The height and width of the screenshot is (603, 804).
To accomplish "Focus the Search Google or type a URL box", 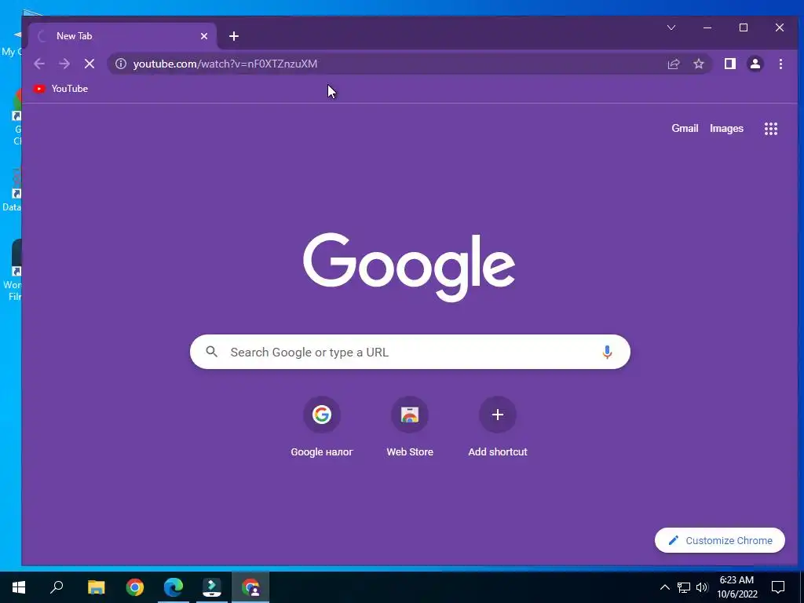I will coord(410,352).
